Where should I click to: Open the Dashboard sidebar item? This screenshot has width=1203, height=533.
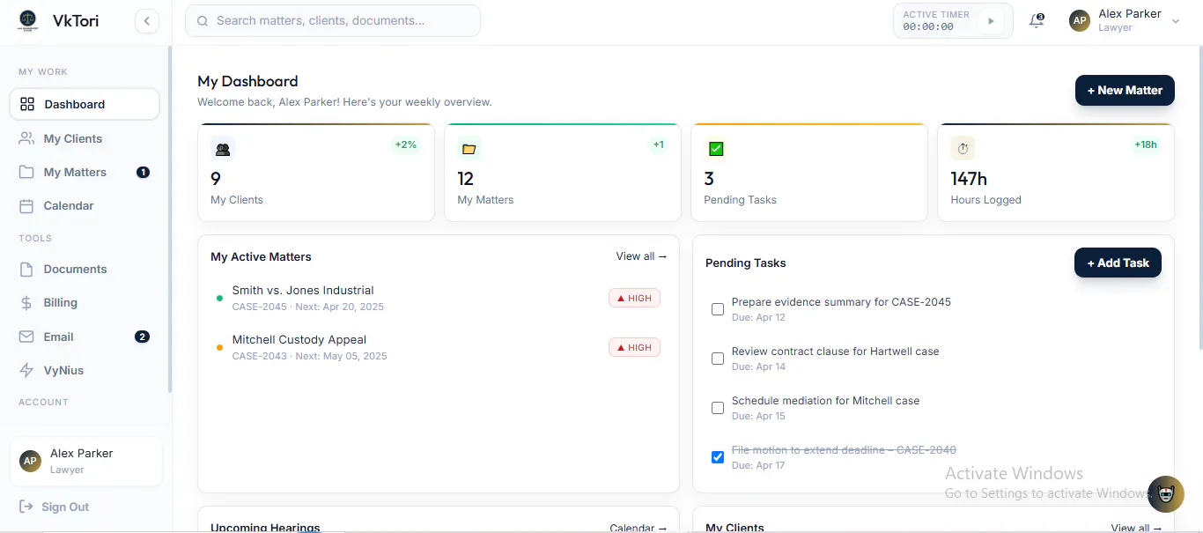(x=85, y=104)
